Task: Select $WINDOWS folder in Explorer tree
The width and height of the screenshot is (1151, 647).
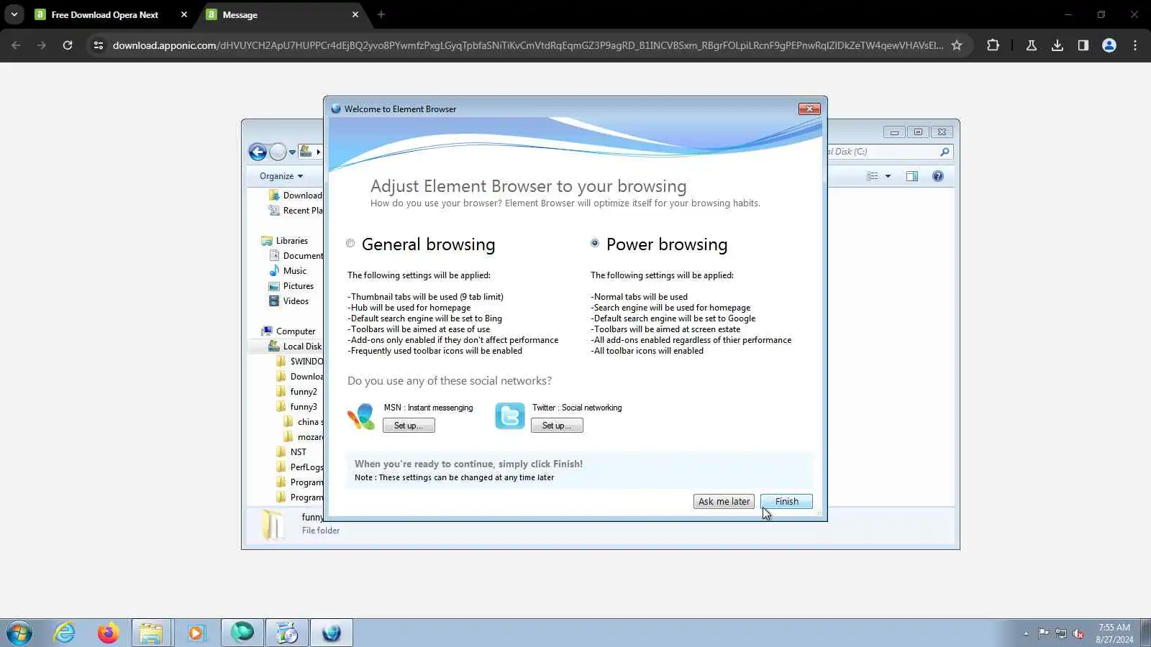Action: [300, 362]
